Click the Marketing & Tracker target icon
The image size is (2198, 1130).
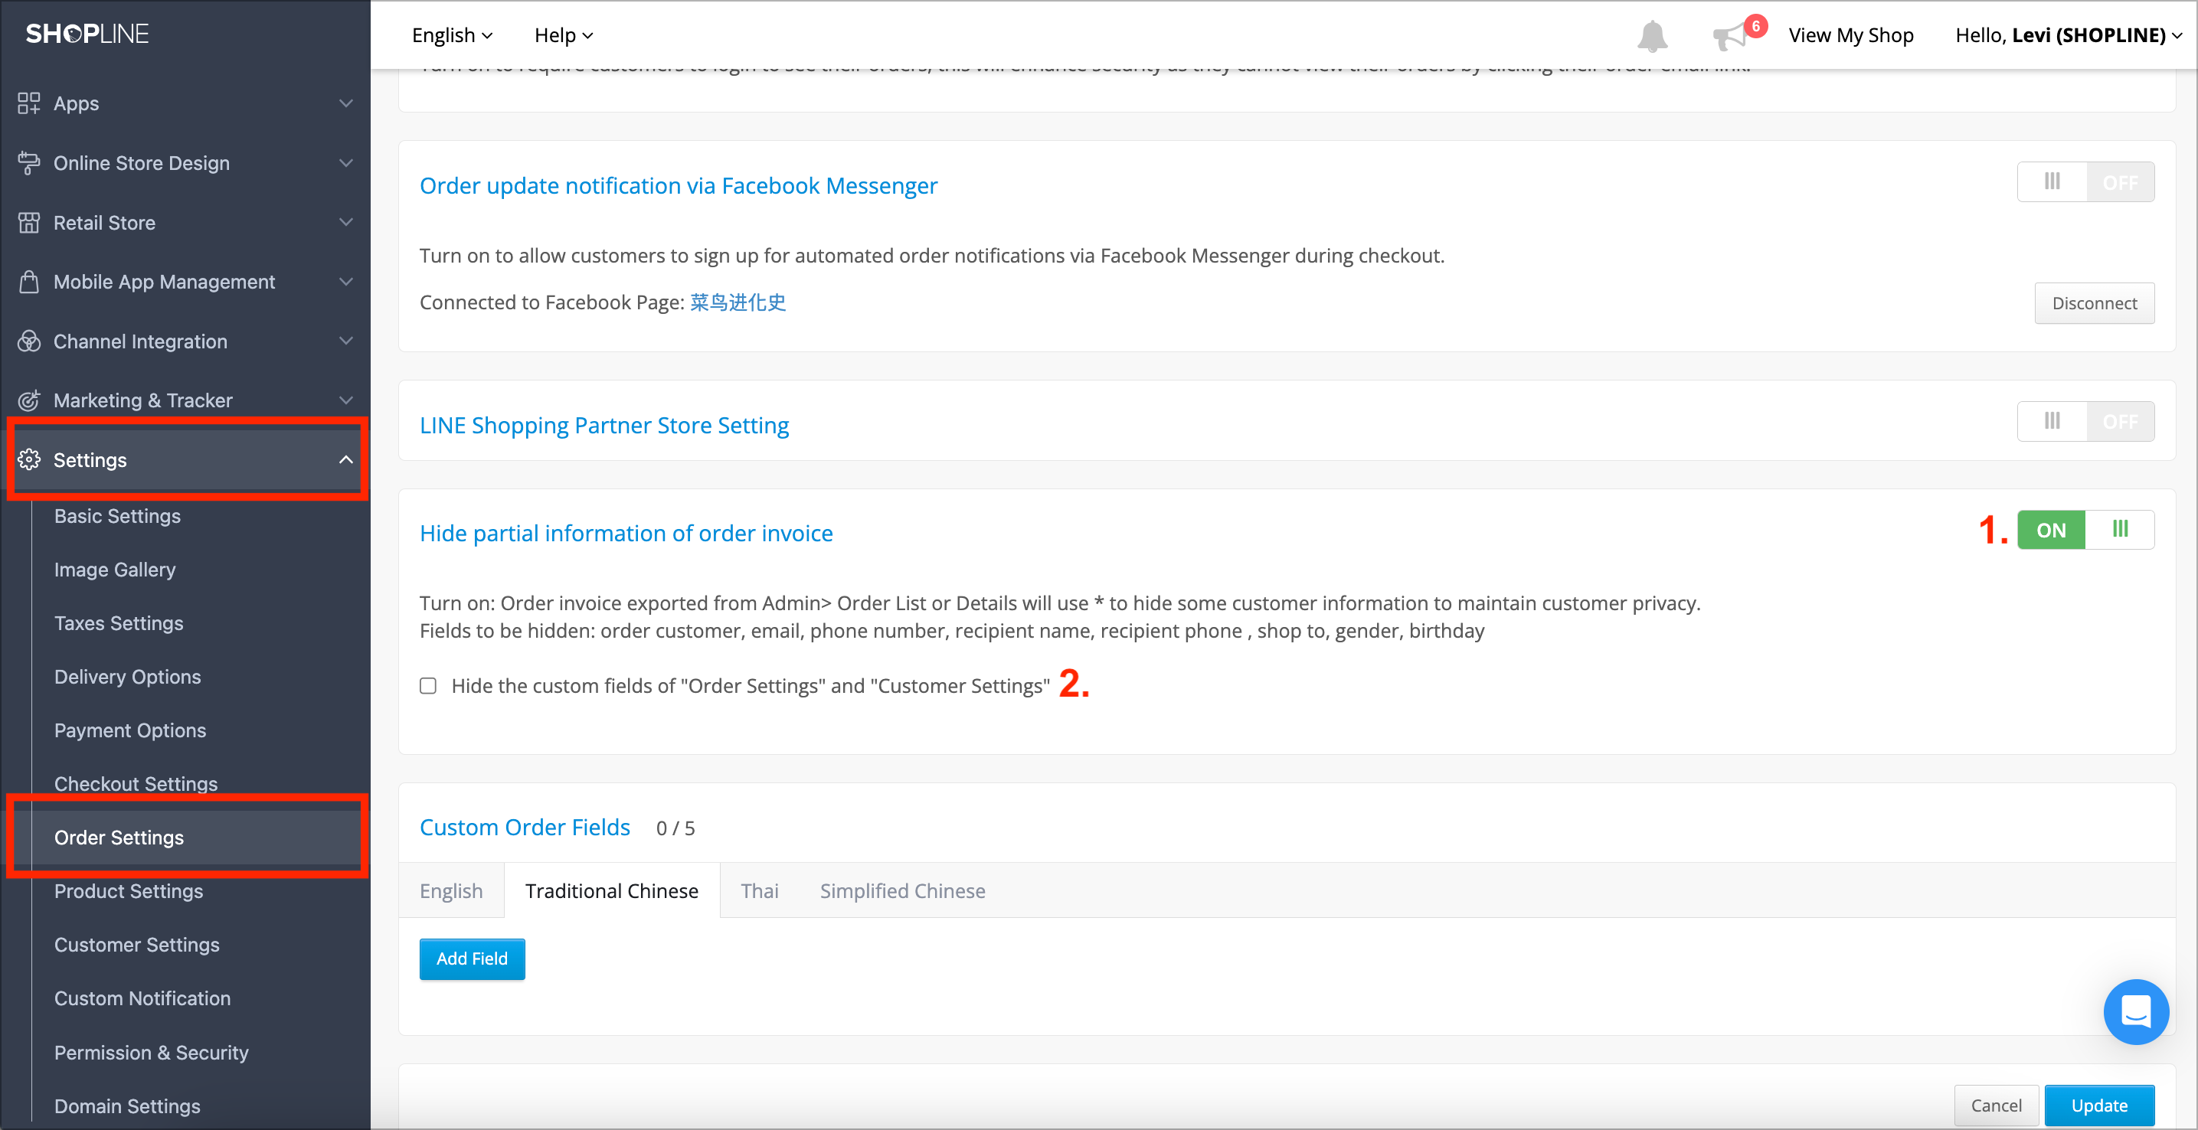(x=28, y=400)
